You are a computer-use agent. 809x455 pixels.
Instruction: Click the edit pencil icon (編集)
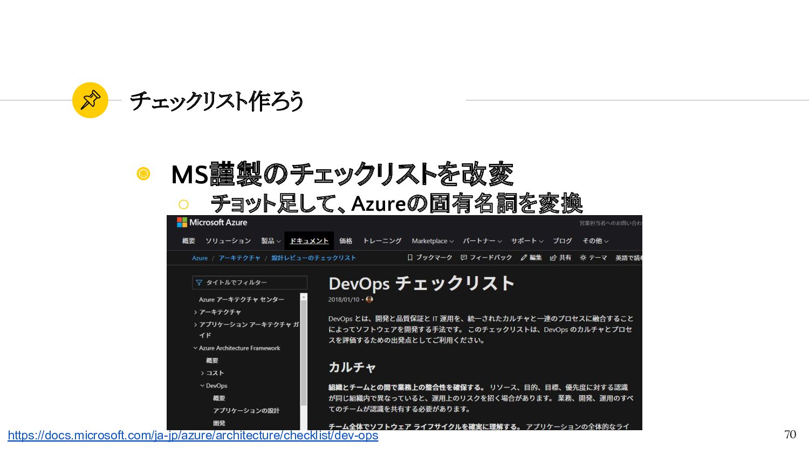tap(524, 258)
